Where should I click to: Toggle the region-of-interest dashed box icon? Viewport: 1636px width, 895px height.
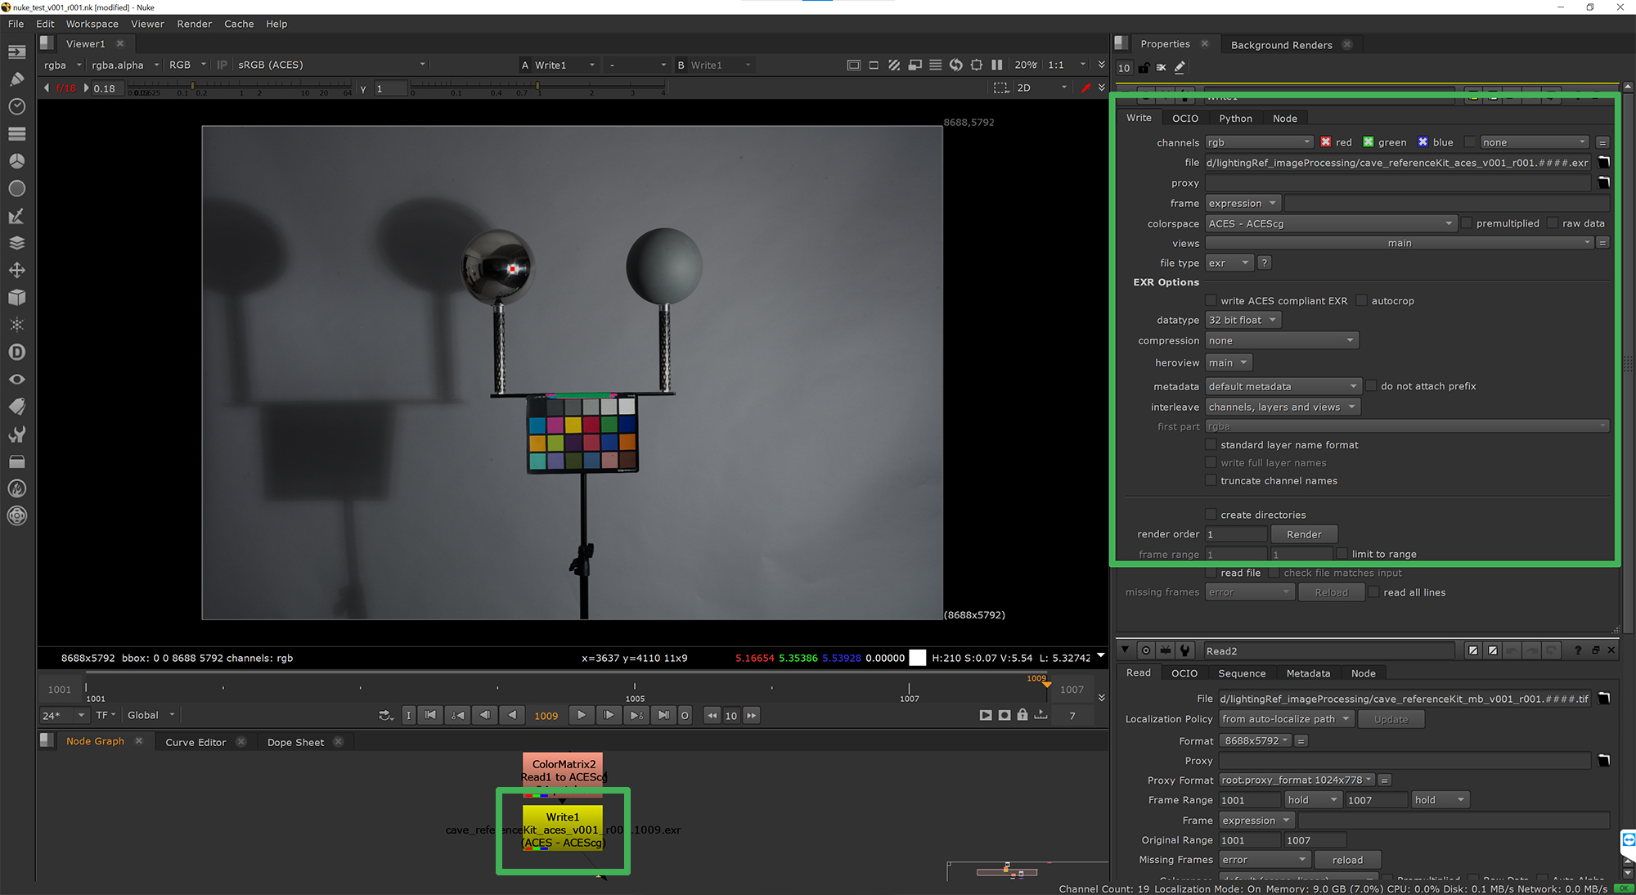click(x=1000, y=88)
